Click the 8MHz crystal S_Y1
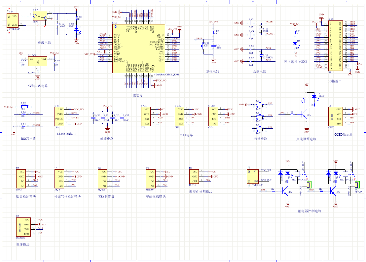 click(x=261, y=28)
